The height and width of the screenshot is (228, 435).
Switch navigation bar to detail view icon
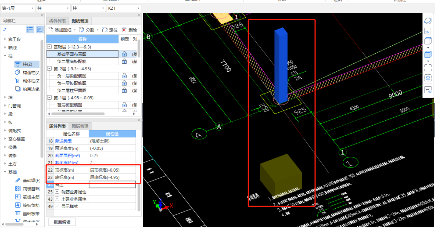point(40,29)
